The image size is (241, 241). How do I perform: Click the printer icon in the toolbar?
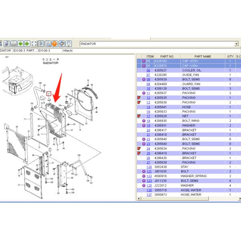(13, 43)
